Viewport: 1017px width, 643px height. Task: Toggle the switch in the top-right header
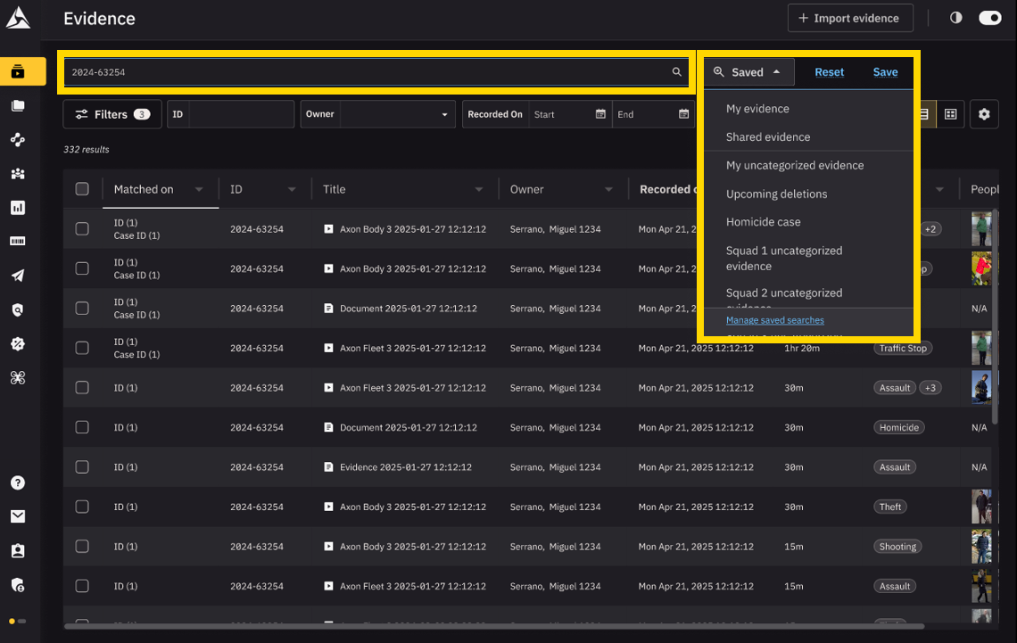click(x=989, y=18)
